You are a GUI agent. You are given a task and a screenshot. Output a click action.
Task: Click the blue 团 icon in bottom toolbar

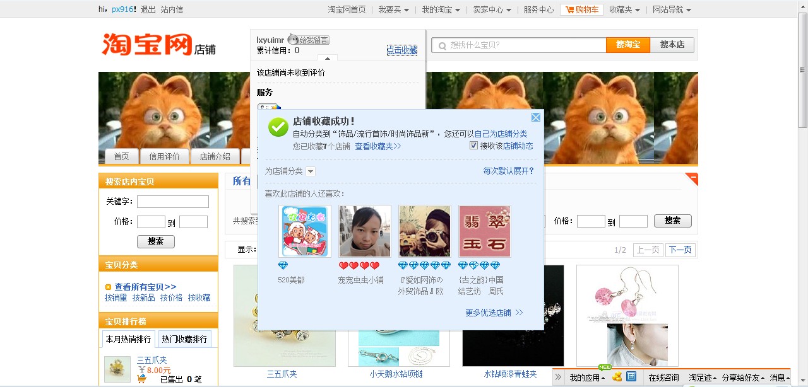coord(631,377)
